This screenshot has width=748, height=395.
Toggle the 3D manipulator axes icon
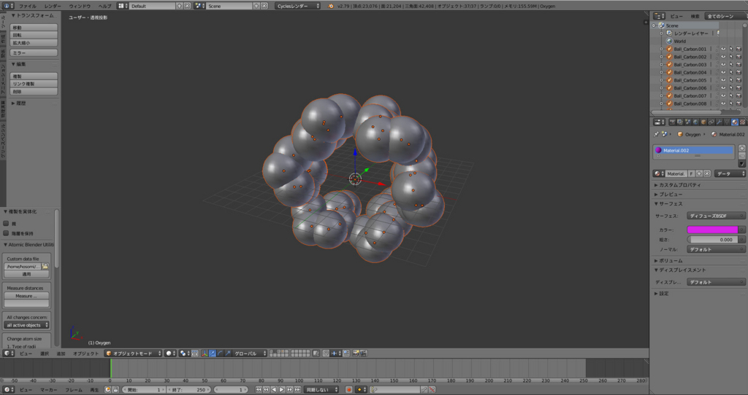point(205,353)
